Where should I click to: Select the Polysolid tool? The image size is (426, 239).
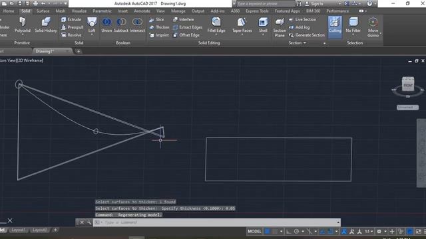(22, 25)
